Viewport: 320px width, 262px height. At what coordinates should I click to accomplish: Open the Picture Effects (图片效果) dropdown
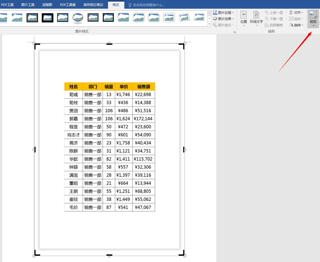click(223, 19)
